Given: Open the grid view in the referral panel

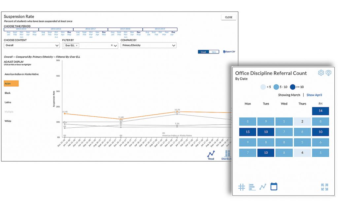Looking at the screenshot, I should 242,187.
